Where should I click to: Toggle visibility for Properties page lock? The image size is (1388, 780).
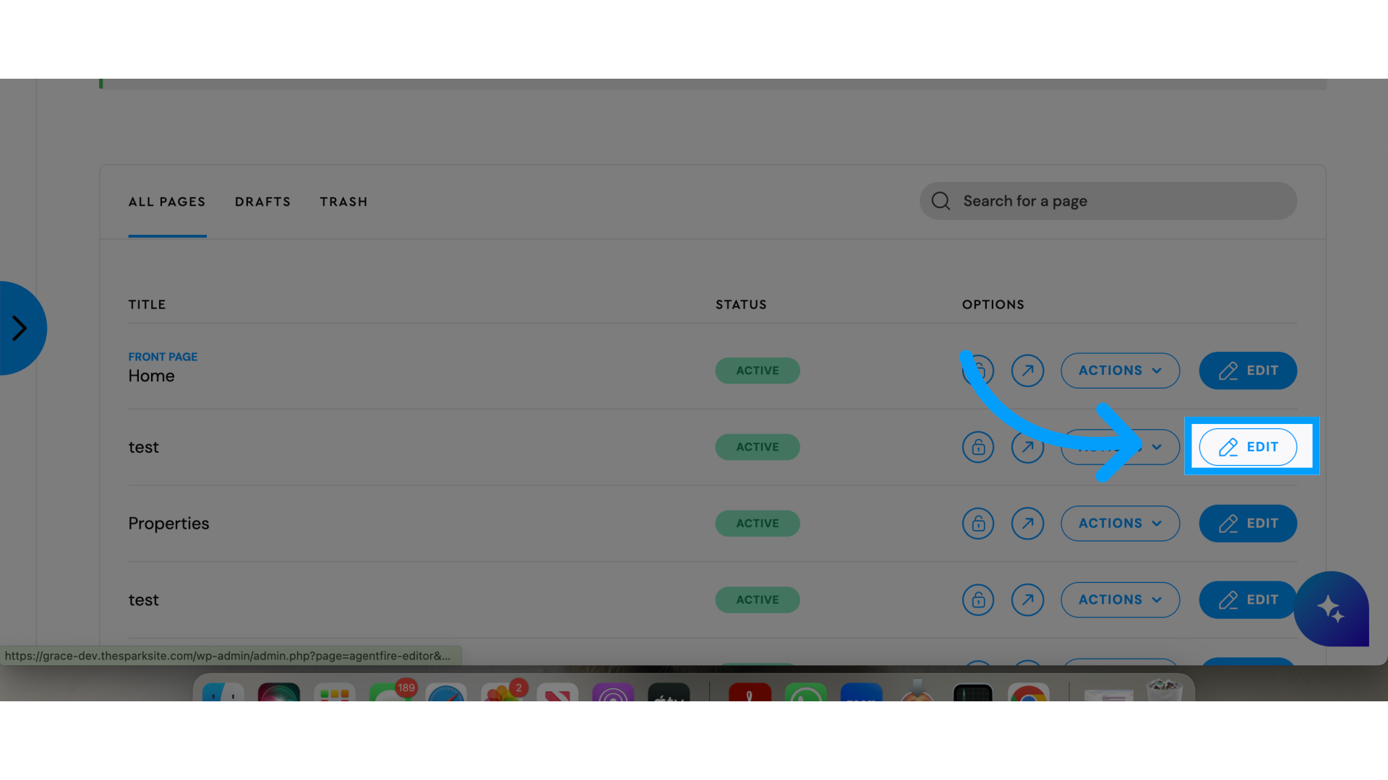[x=978, y=523]
